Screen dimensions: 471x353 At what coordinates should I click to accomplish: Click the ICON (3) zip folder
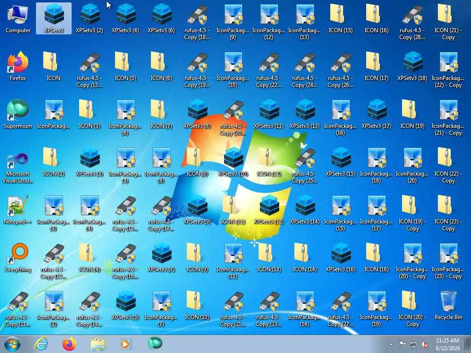pyautogui.click(x=90, y=114)
